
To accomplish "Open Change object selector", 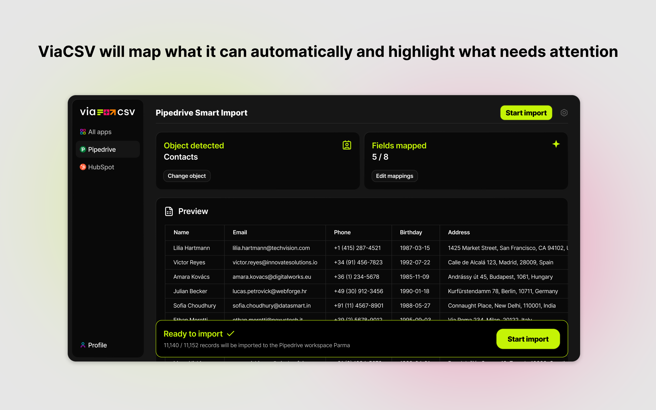I will pyautogui.click(x=187, y=176).
